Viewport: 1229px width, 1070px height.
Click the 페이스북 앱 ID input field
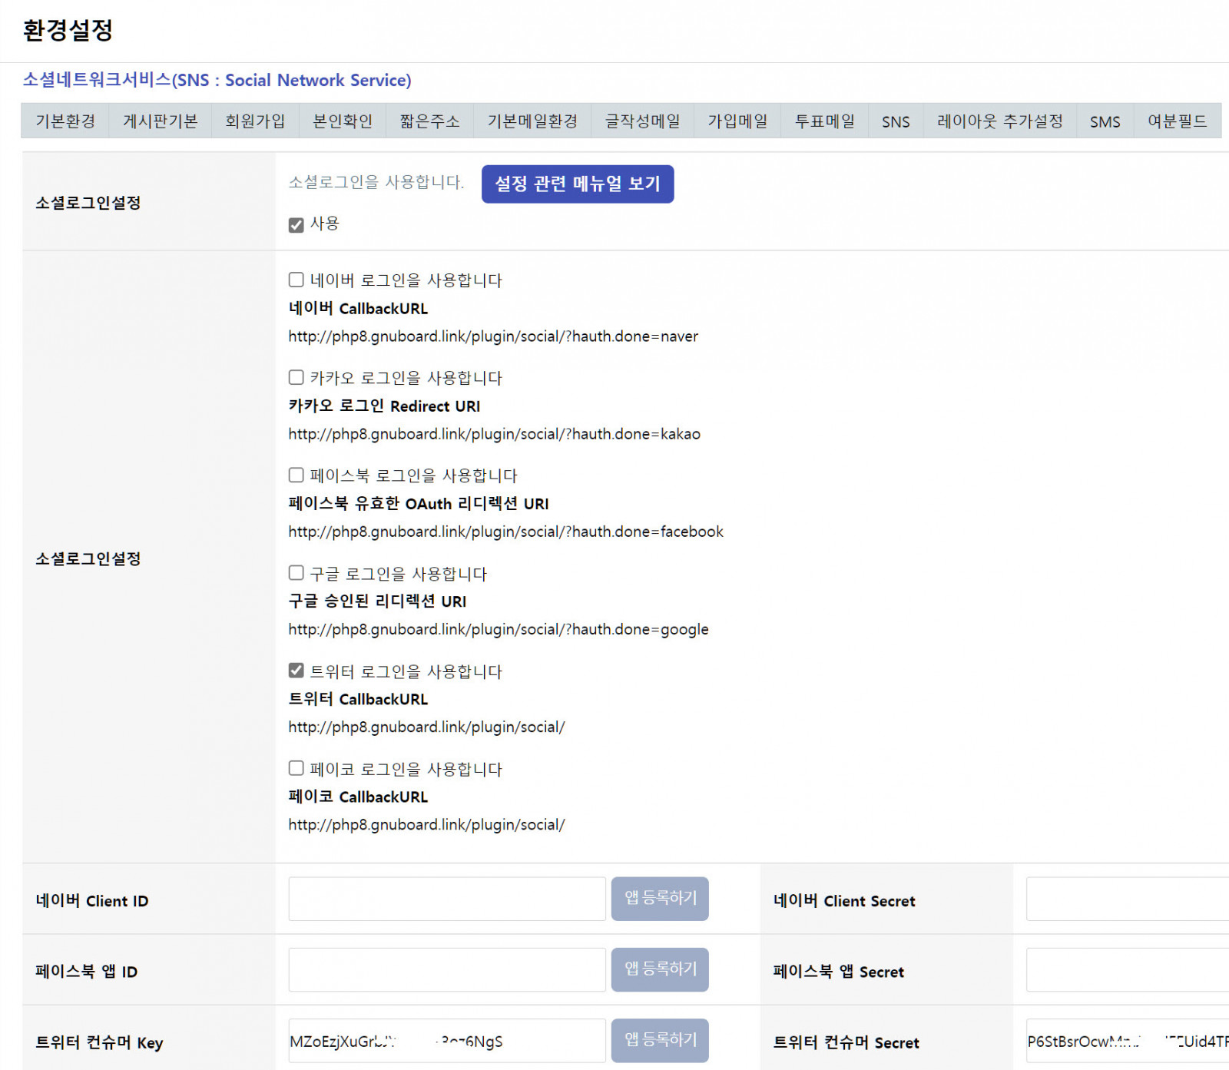(x=447, y=969)
